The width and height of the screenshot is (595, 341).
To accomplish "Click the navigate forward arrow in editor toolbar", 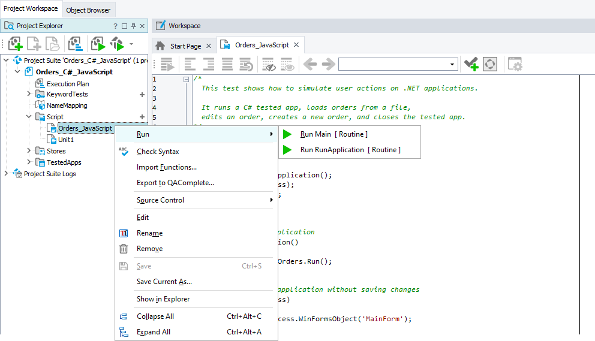I will click(x=327, y=64).
